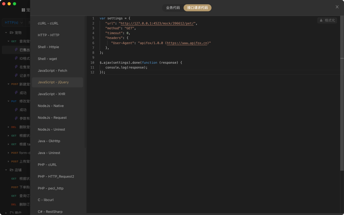Click lightning icon beside 成功 under POST
Viewport: 344px width, 215px height.
(x=16, y=93)
